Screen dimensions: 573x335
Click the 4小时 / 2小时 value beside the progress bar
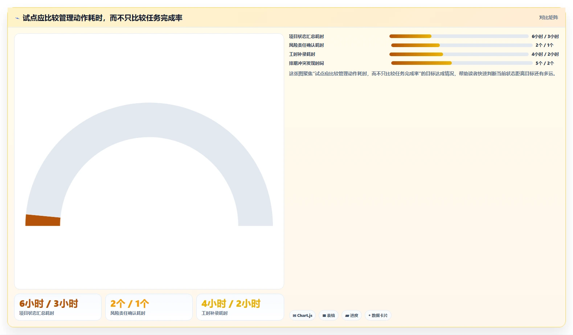click(545, 54)
